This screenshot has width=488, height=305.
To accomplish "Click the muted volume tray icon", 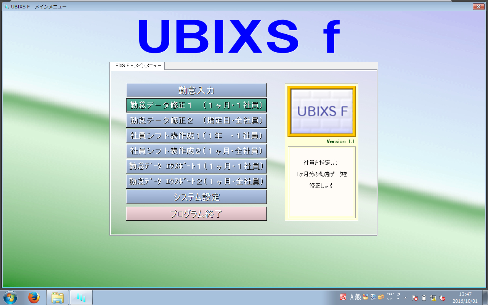I will tap(442, 298).
